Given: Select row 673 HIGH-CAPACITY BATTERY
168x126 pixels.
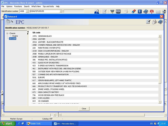Looking at the screenshot, I should 95,92.
